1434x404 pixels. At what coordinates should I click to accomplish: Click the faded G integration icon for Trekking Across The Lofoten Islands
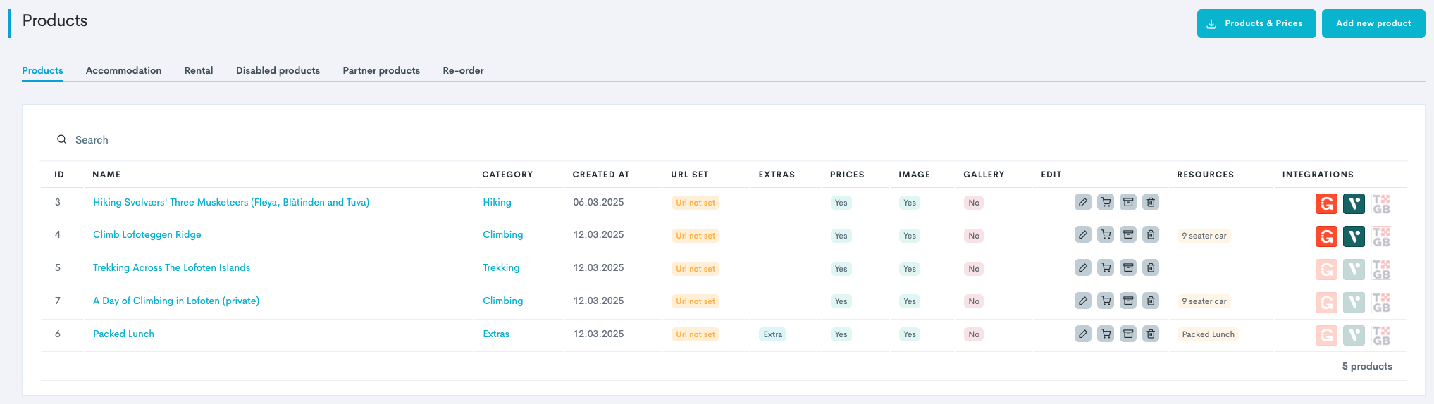click(x=1326, y=270)
